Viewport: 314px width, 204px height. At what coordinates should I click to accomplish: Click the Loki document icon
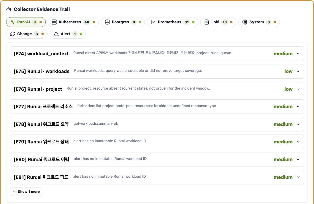[x=207, y=22]
